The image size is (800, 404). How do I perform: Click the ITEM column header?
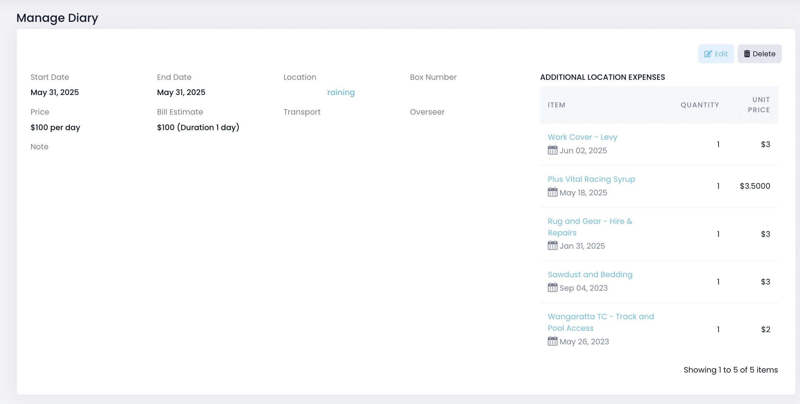click(x=556, y=105)
